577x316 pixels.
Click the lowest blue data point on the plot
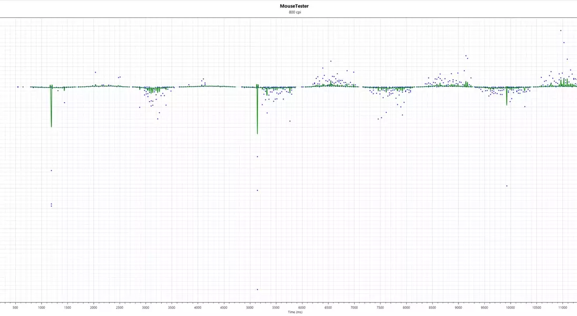(257, 289)
